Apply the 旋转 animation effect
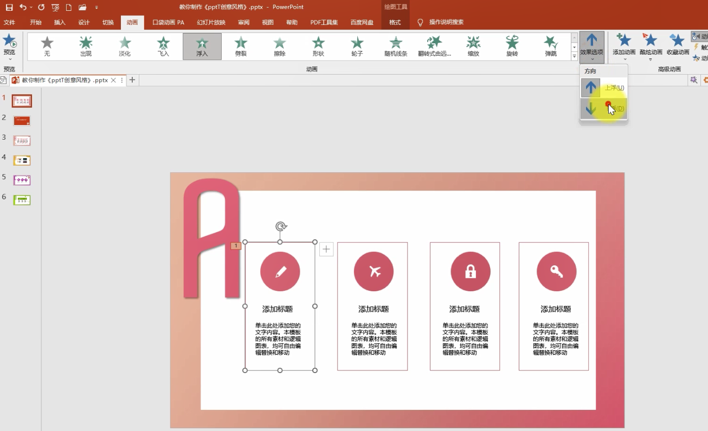 (x=512, y=47)
